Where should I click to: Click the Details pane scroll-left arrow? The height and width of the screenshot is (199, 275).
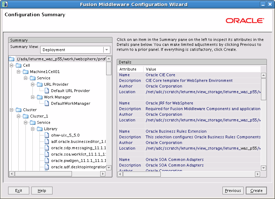pos(120,174)
